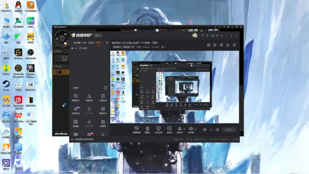The height and width of the screenshot is (174, 309).
Task: Click the bell notification icon
Action: [x=228, y=45]
